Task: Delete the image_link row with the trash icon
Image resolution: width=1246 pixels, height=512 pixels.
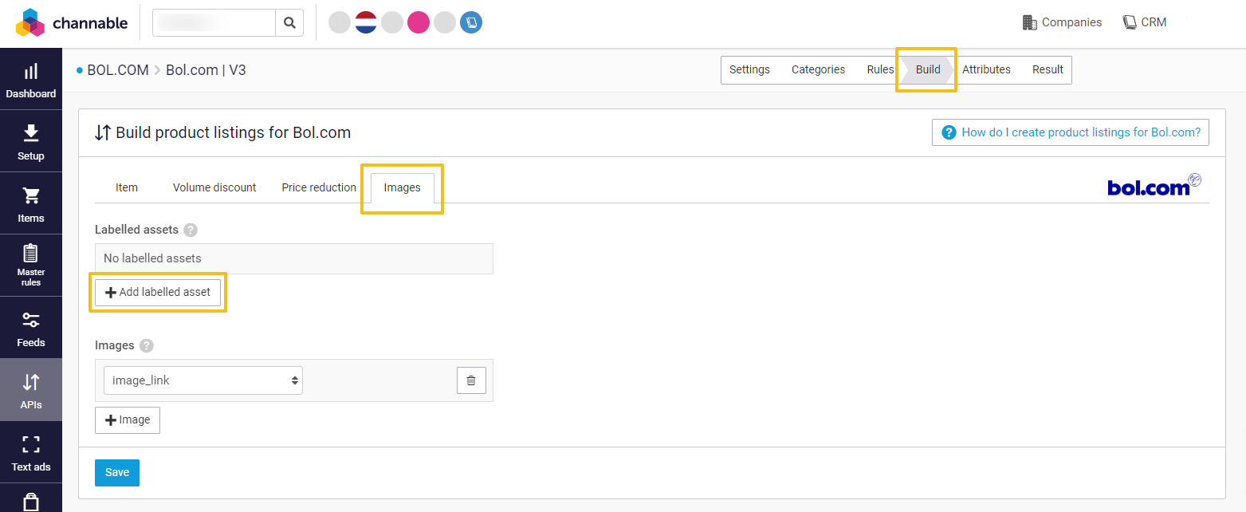Action: [x=471, y=380]
